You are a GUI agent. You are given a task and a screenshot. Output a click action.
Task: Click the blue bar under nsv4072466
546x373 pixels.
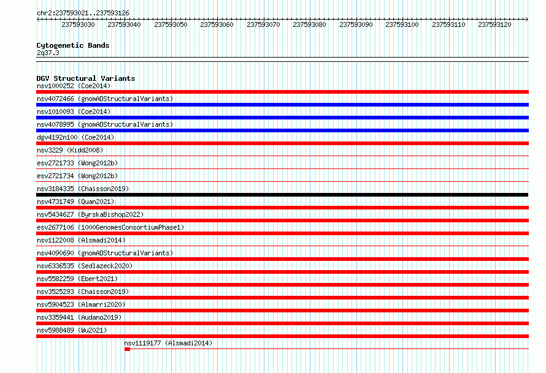coord(282,105)
